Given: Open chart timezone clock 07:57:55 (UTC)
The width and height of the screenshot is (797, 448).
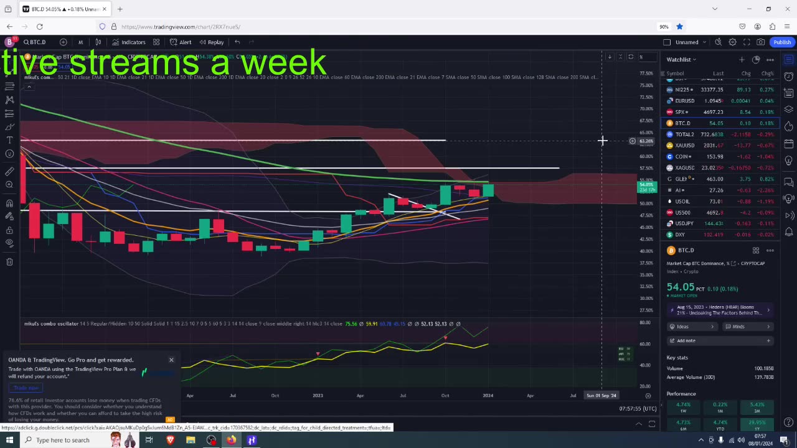Looking at the screenshot, I should point(638,409).
